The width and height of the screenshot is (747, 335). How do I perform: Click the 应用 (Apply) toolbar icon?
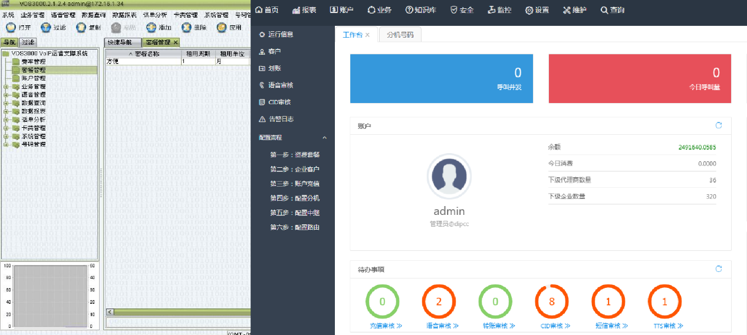221,28
